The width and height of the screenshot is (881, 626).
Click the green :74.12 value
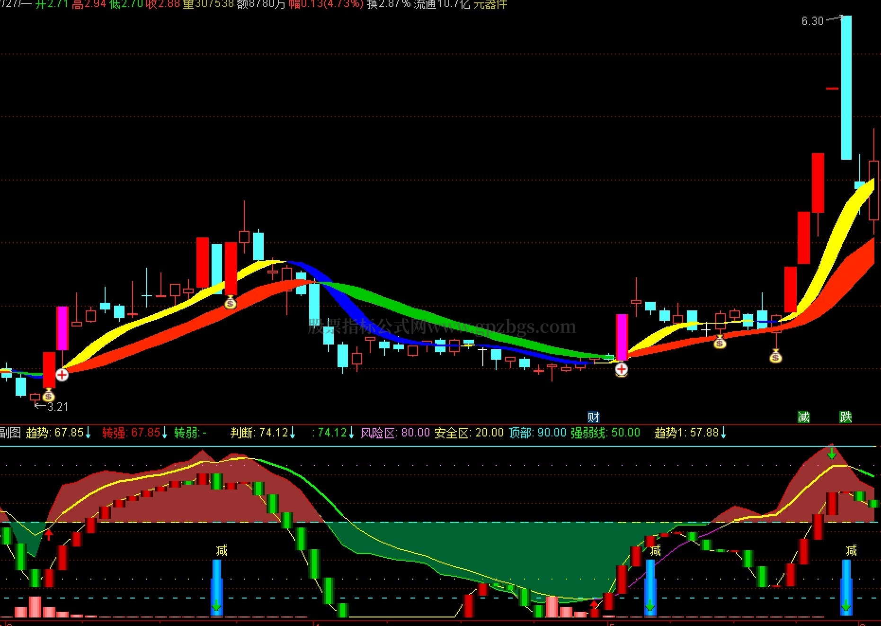pyautogui.click(x=333, y=433)
